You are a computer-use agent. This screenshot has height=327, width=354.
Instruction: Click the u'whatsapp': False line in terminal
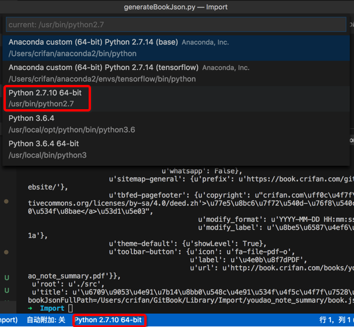pos(202,171)
